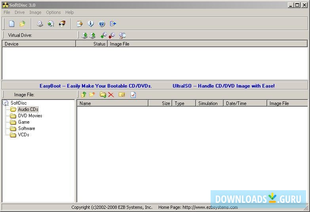Select the Game folder in tree

[24, 122]
